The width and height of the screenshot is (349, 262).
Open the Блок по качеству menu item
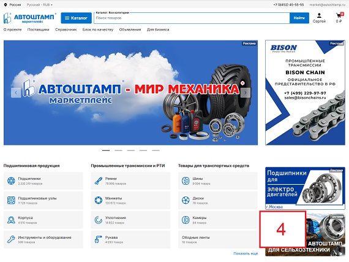98,29
